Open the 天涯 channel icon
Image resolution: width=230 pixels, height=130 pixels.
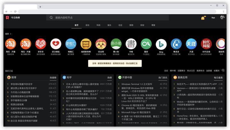pos(191,44)
